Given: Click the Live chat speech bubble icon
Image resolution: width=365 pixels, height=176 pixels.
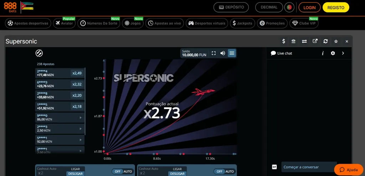Looking at the screenshot, I should pyautogui.click(x=273, y=53).
